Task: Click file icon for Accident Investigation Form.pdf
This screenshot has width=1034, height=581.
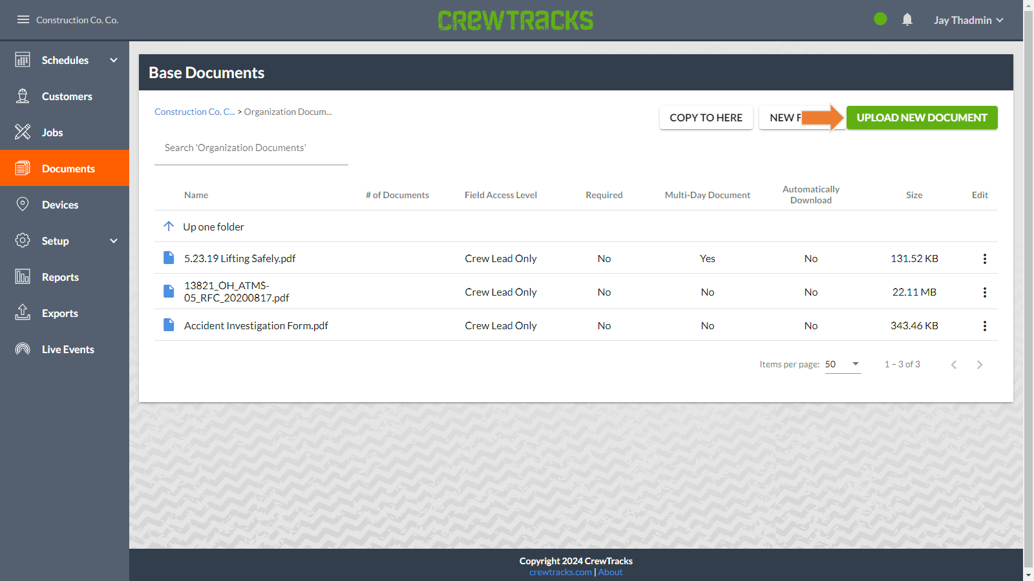Action: pos(169,325)
